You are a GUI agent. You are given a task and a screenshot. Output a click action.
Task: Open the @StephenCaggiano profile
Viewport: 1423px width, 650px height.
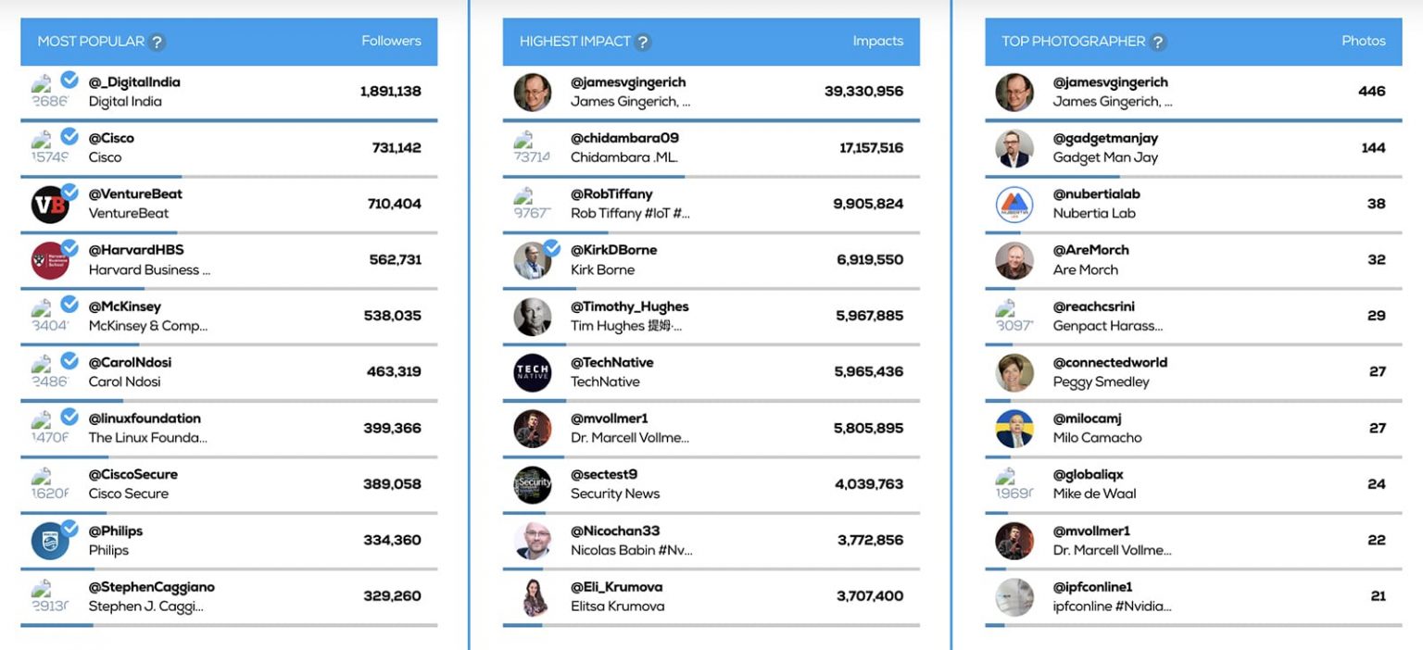click(x=152, y=587)
